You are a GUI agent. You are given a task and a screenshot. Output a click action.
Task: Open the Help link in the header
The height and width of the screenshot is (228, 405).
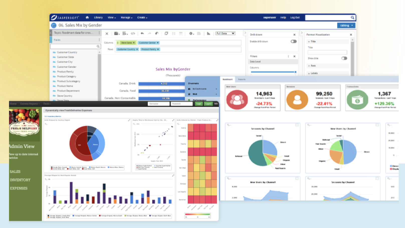coord(283,17)
